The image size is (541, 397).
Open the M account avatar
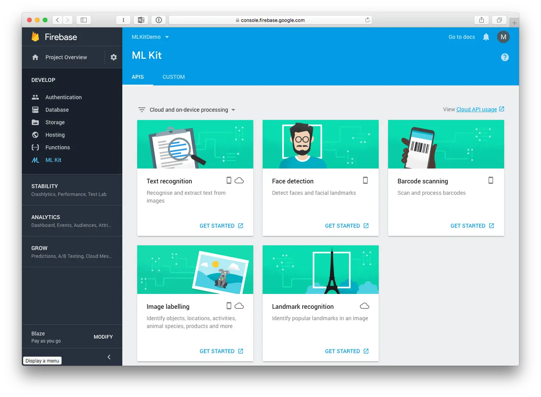[503, 37]
